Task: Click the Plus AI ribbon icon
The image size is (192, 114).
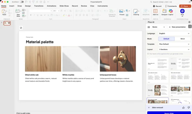Action: coord(182,11)
